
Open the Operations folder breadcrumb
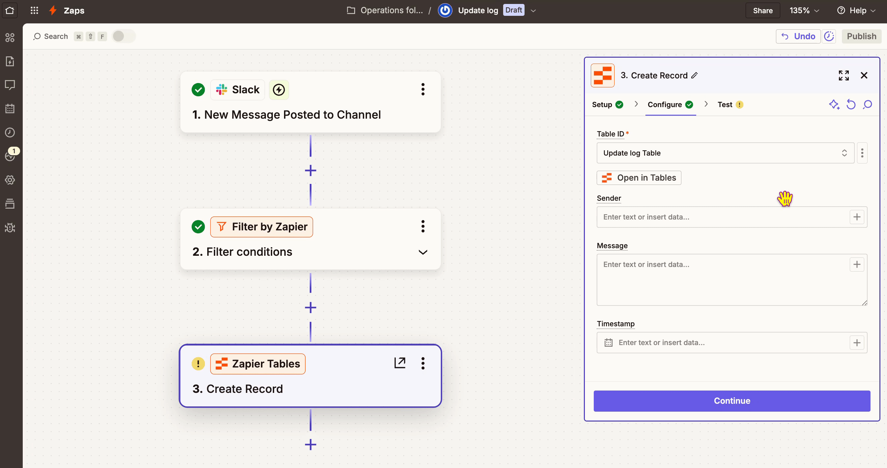coord(385,10)
